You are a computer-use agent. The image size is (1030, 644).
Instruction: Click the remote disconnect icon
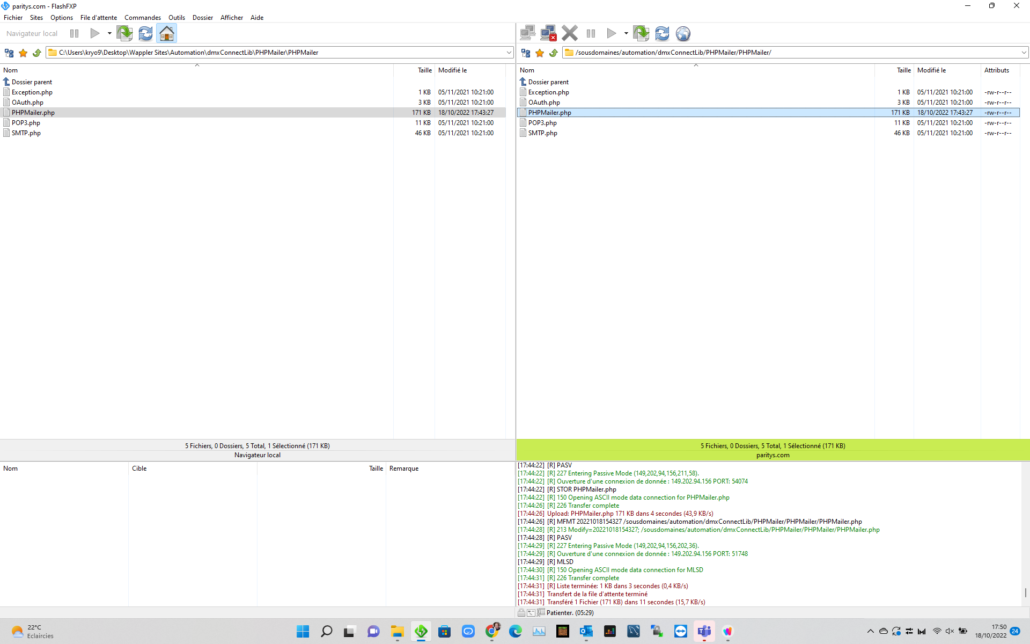click(548, 33)
